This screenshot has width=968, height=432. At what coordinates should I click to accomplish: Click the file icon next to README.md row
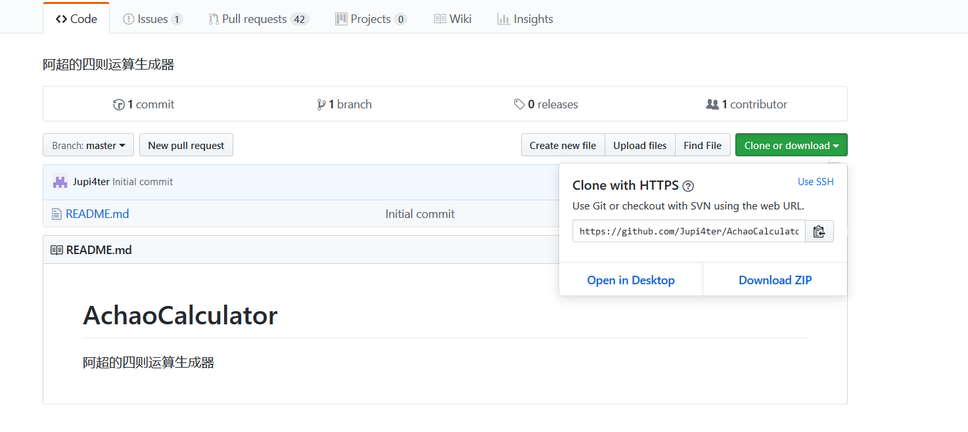click(x=57, y=214)
